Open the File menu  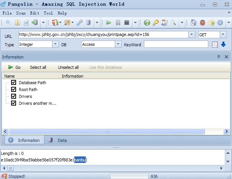pyautogui.click(x=7, y=13)
